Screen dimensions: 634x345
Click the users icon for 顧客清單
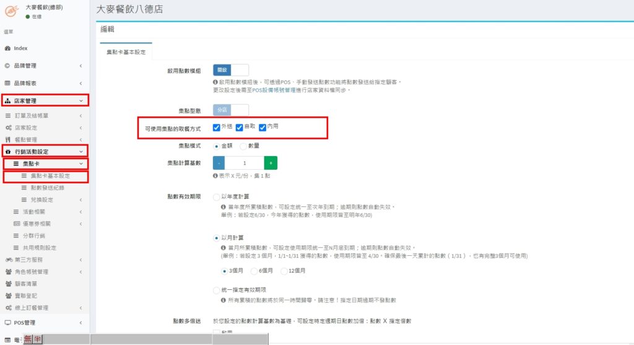[9, 284]
